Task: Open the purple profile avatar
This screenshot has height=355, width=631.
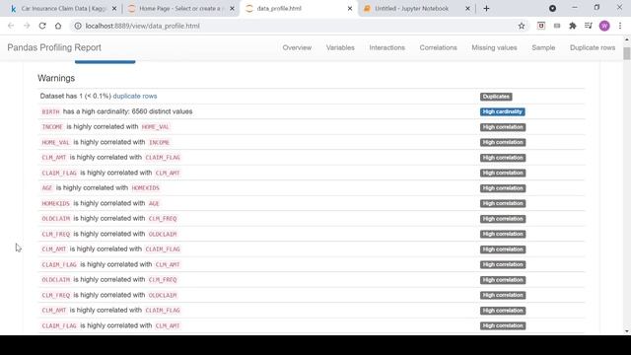Action: tap(604, 26)
